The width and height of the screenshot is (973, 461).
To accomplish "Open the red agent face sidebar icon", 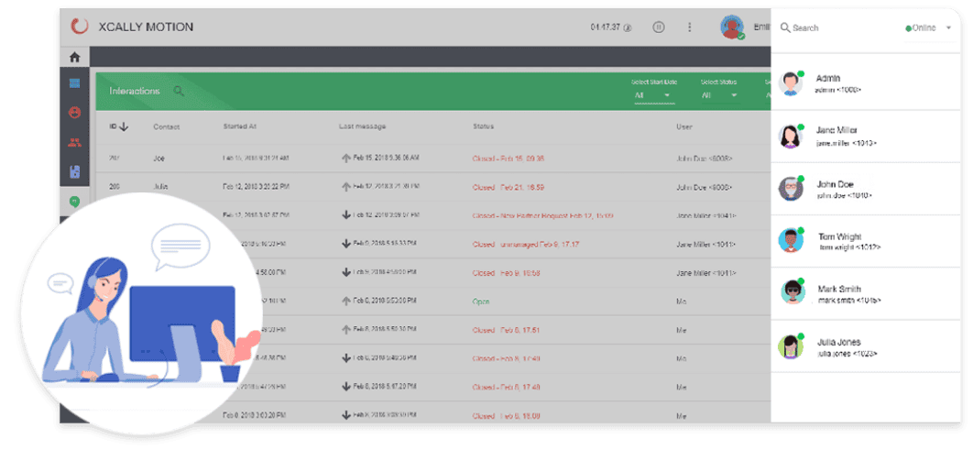I will pyautogui.click(x=74, y=113).
